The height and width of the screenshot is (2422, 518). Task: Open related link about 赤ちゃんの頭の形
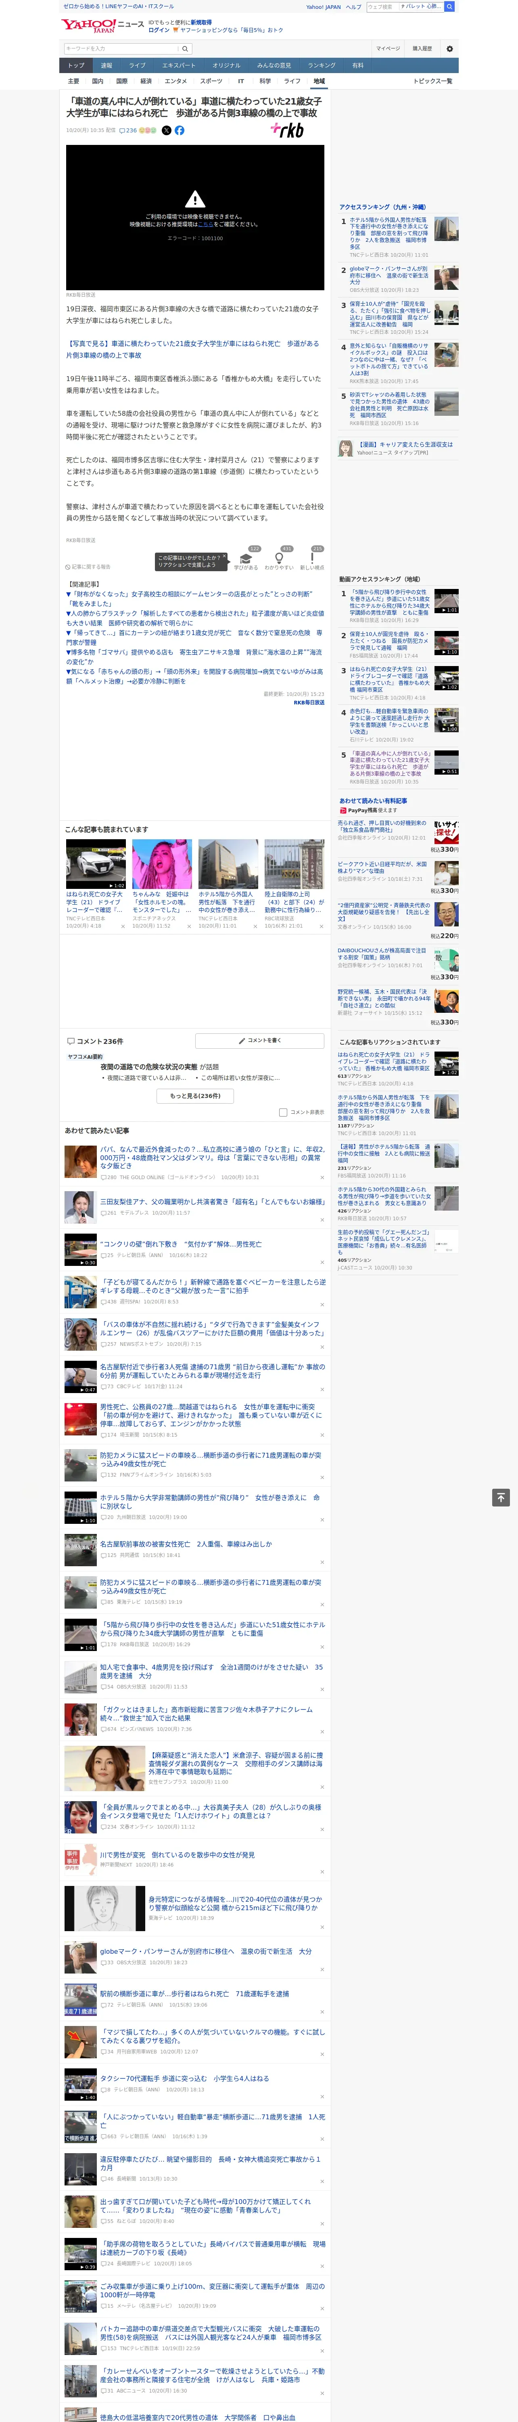[194, 677]
